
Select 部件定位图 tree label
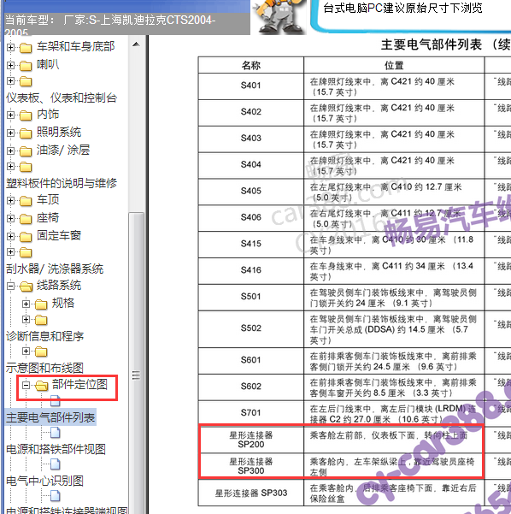(79, 384)
